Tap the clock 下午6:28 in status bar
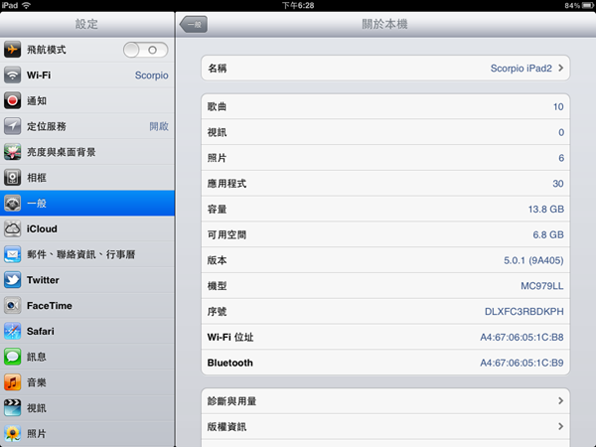The width and height of the screenshot is (596, 447). 298,5
